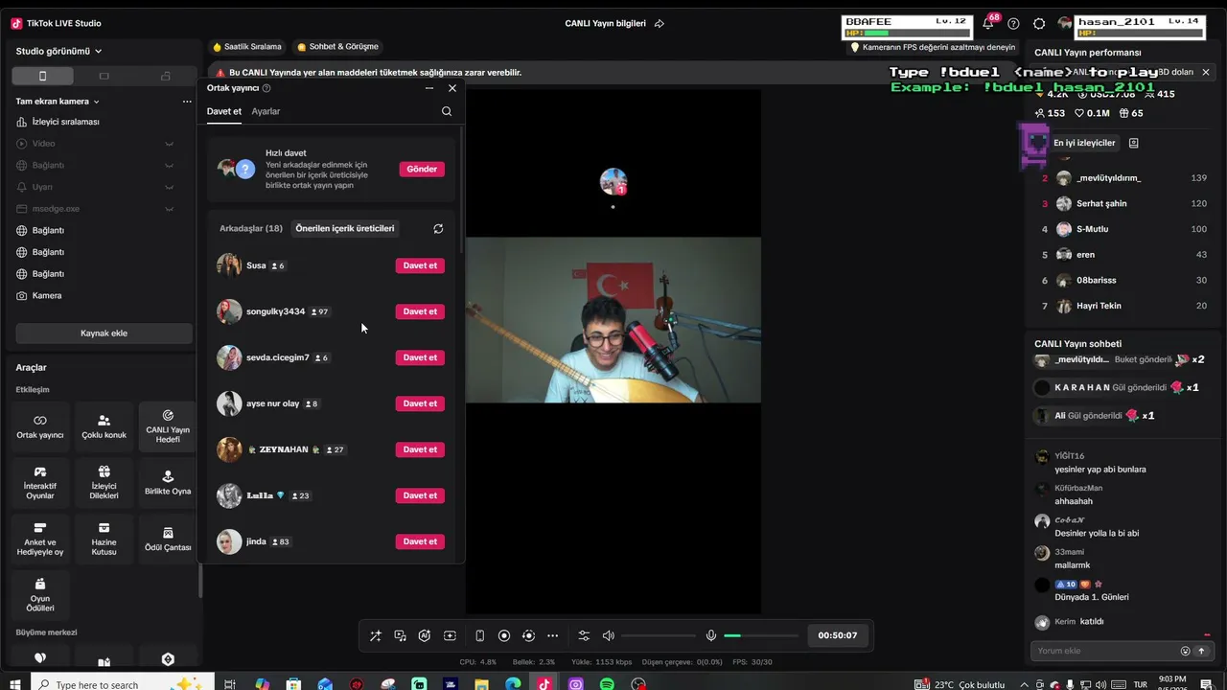Switch to landscape studio layout
This screenshot has width=1227, height=690.
[104, 76]
